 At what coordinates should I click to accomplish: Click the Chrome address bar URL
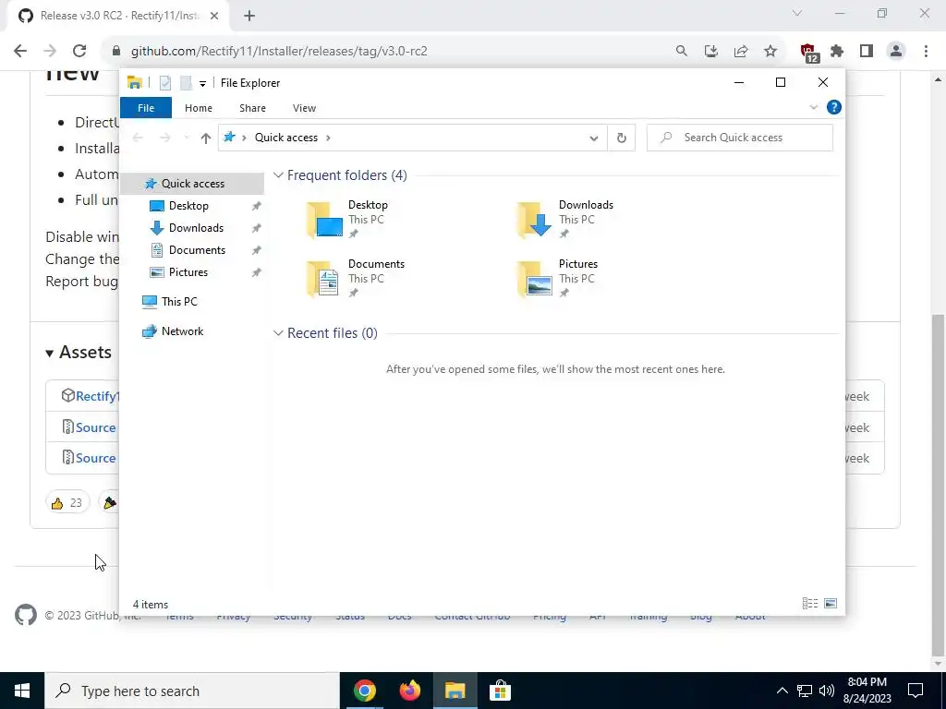point(279,52)
